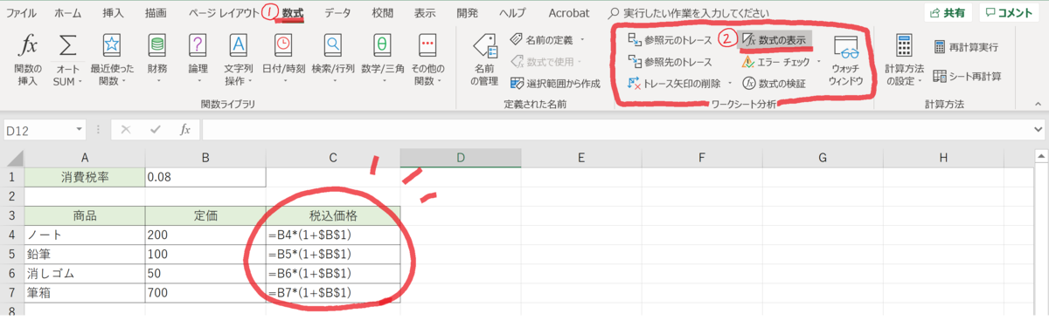This screenshot has width=1049, height=327.
Task: Open the 検索/行列 lookup functions icon
Action: coord(333,44)
